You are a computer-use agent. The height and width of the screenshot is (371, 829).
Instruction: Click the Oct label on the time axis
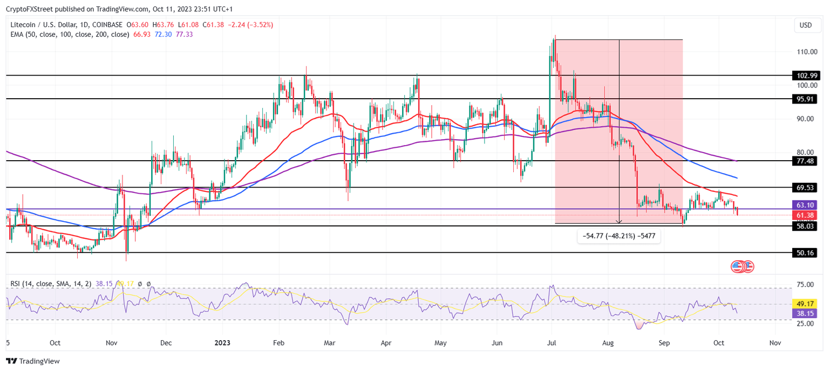[x=55, y=342]
